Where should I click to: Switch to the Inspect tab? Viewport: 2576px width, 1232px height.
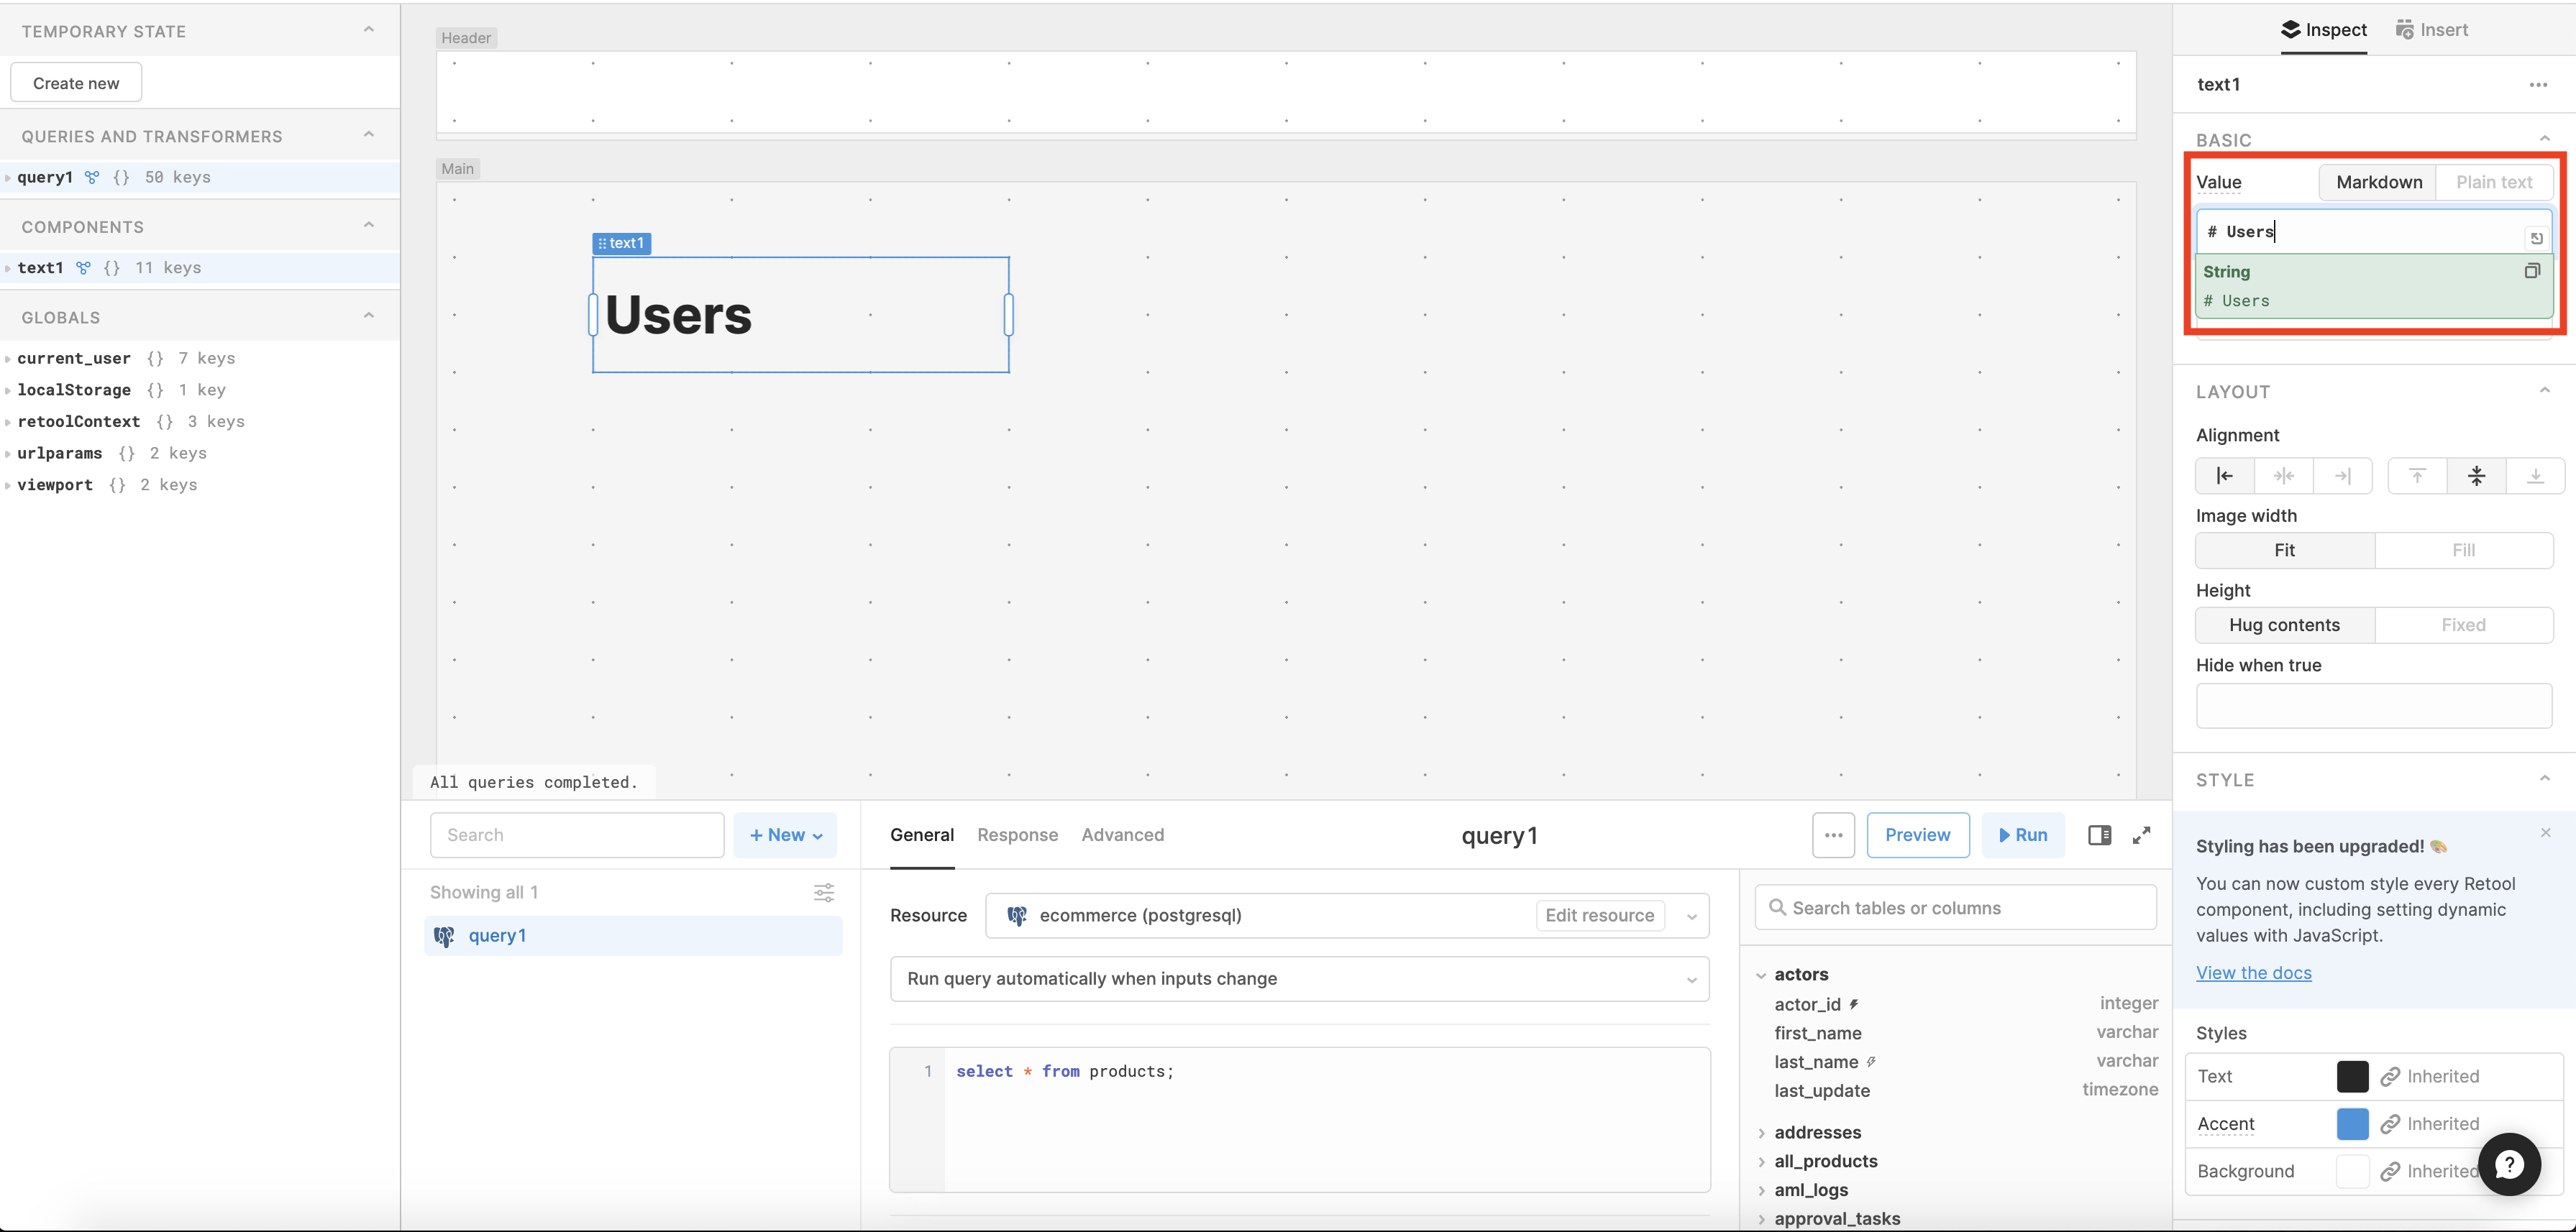coord(2323,30)
